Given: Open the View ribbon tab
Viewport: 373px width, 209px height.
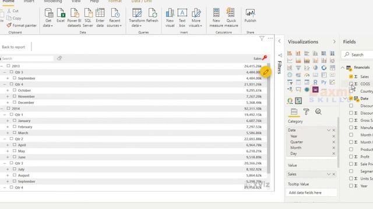Looking at the screenshot, I should coord(76,1).
